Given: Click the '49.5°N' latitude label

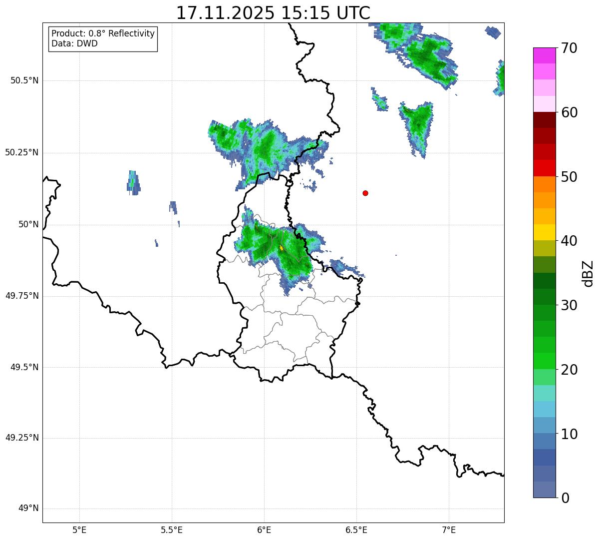Looking at the screenshot, I should 24,367.
